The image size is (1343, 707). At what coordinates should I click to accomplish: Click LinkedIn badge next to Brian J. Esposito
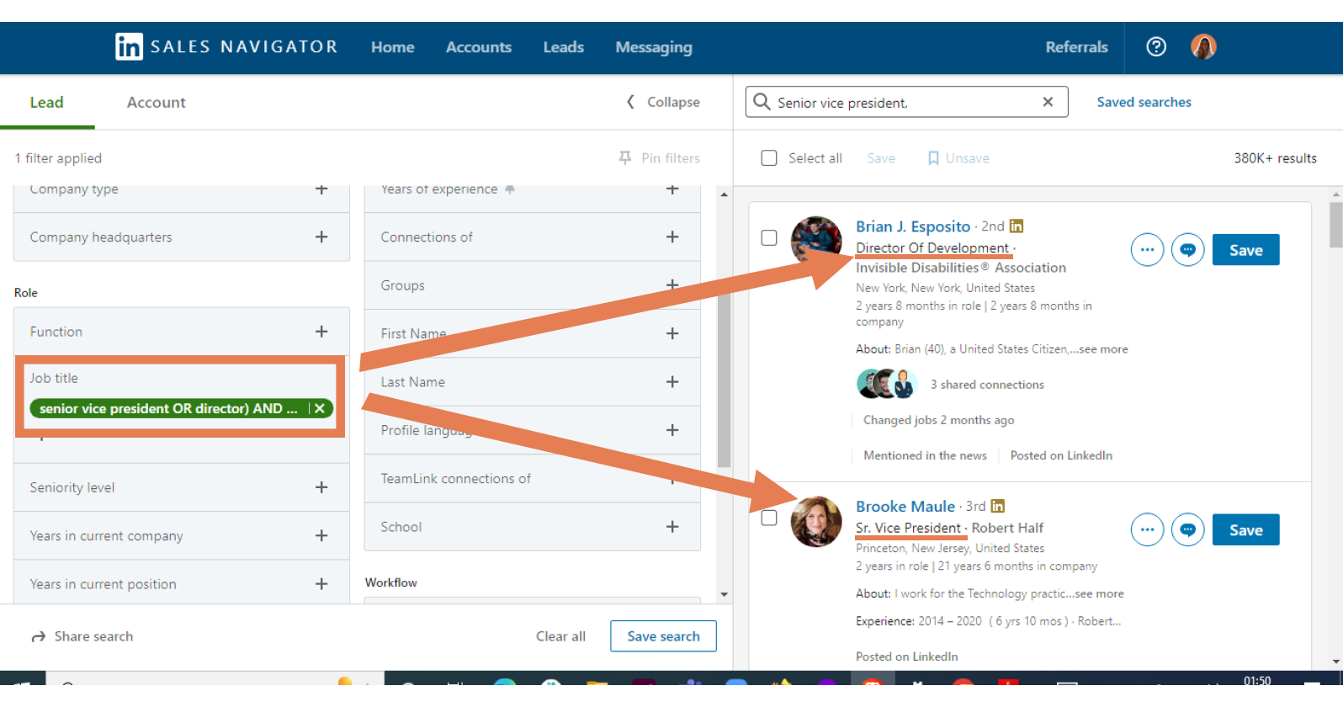pos(1017,226)
